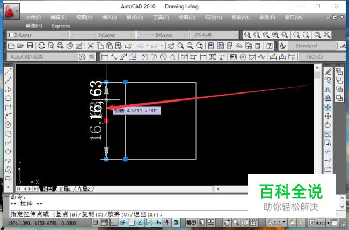Click the Erase modify tool
Viewport: 349px width, 230px height.
[328, 71]
